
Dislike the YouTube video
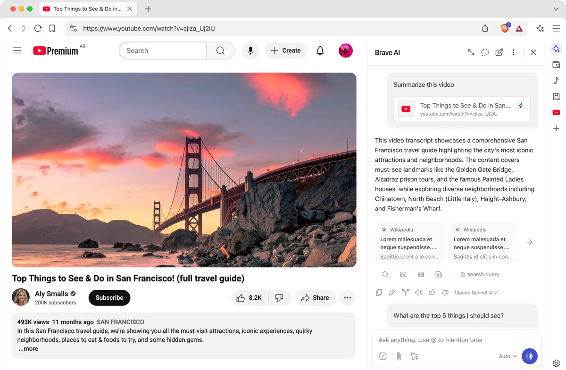[x=279, y=298]
